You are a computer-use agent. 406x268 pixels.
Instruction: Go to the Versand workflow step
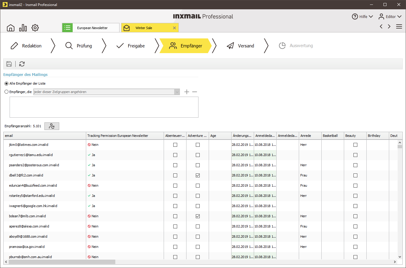[240, 46]
